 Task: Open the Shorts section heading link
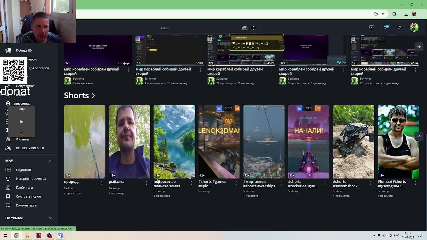pyautogui.click(x=79, y=95)
